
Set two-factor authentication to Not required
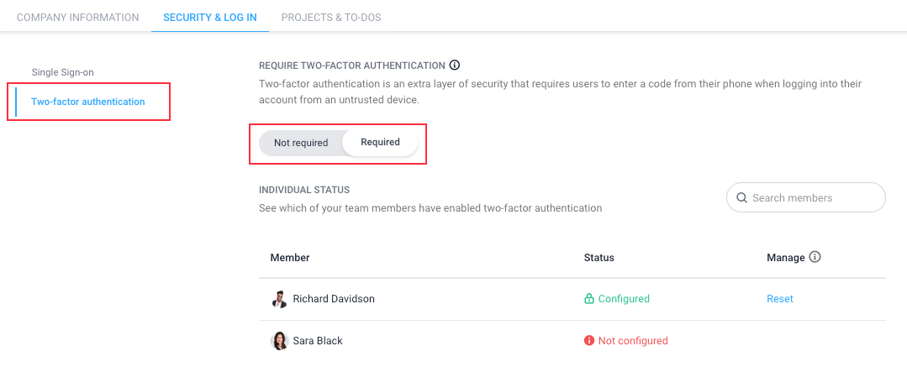pyautogui.click(x=301, y=143)
